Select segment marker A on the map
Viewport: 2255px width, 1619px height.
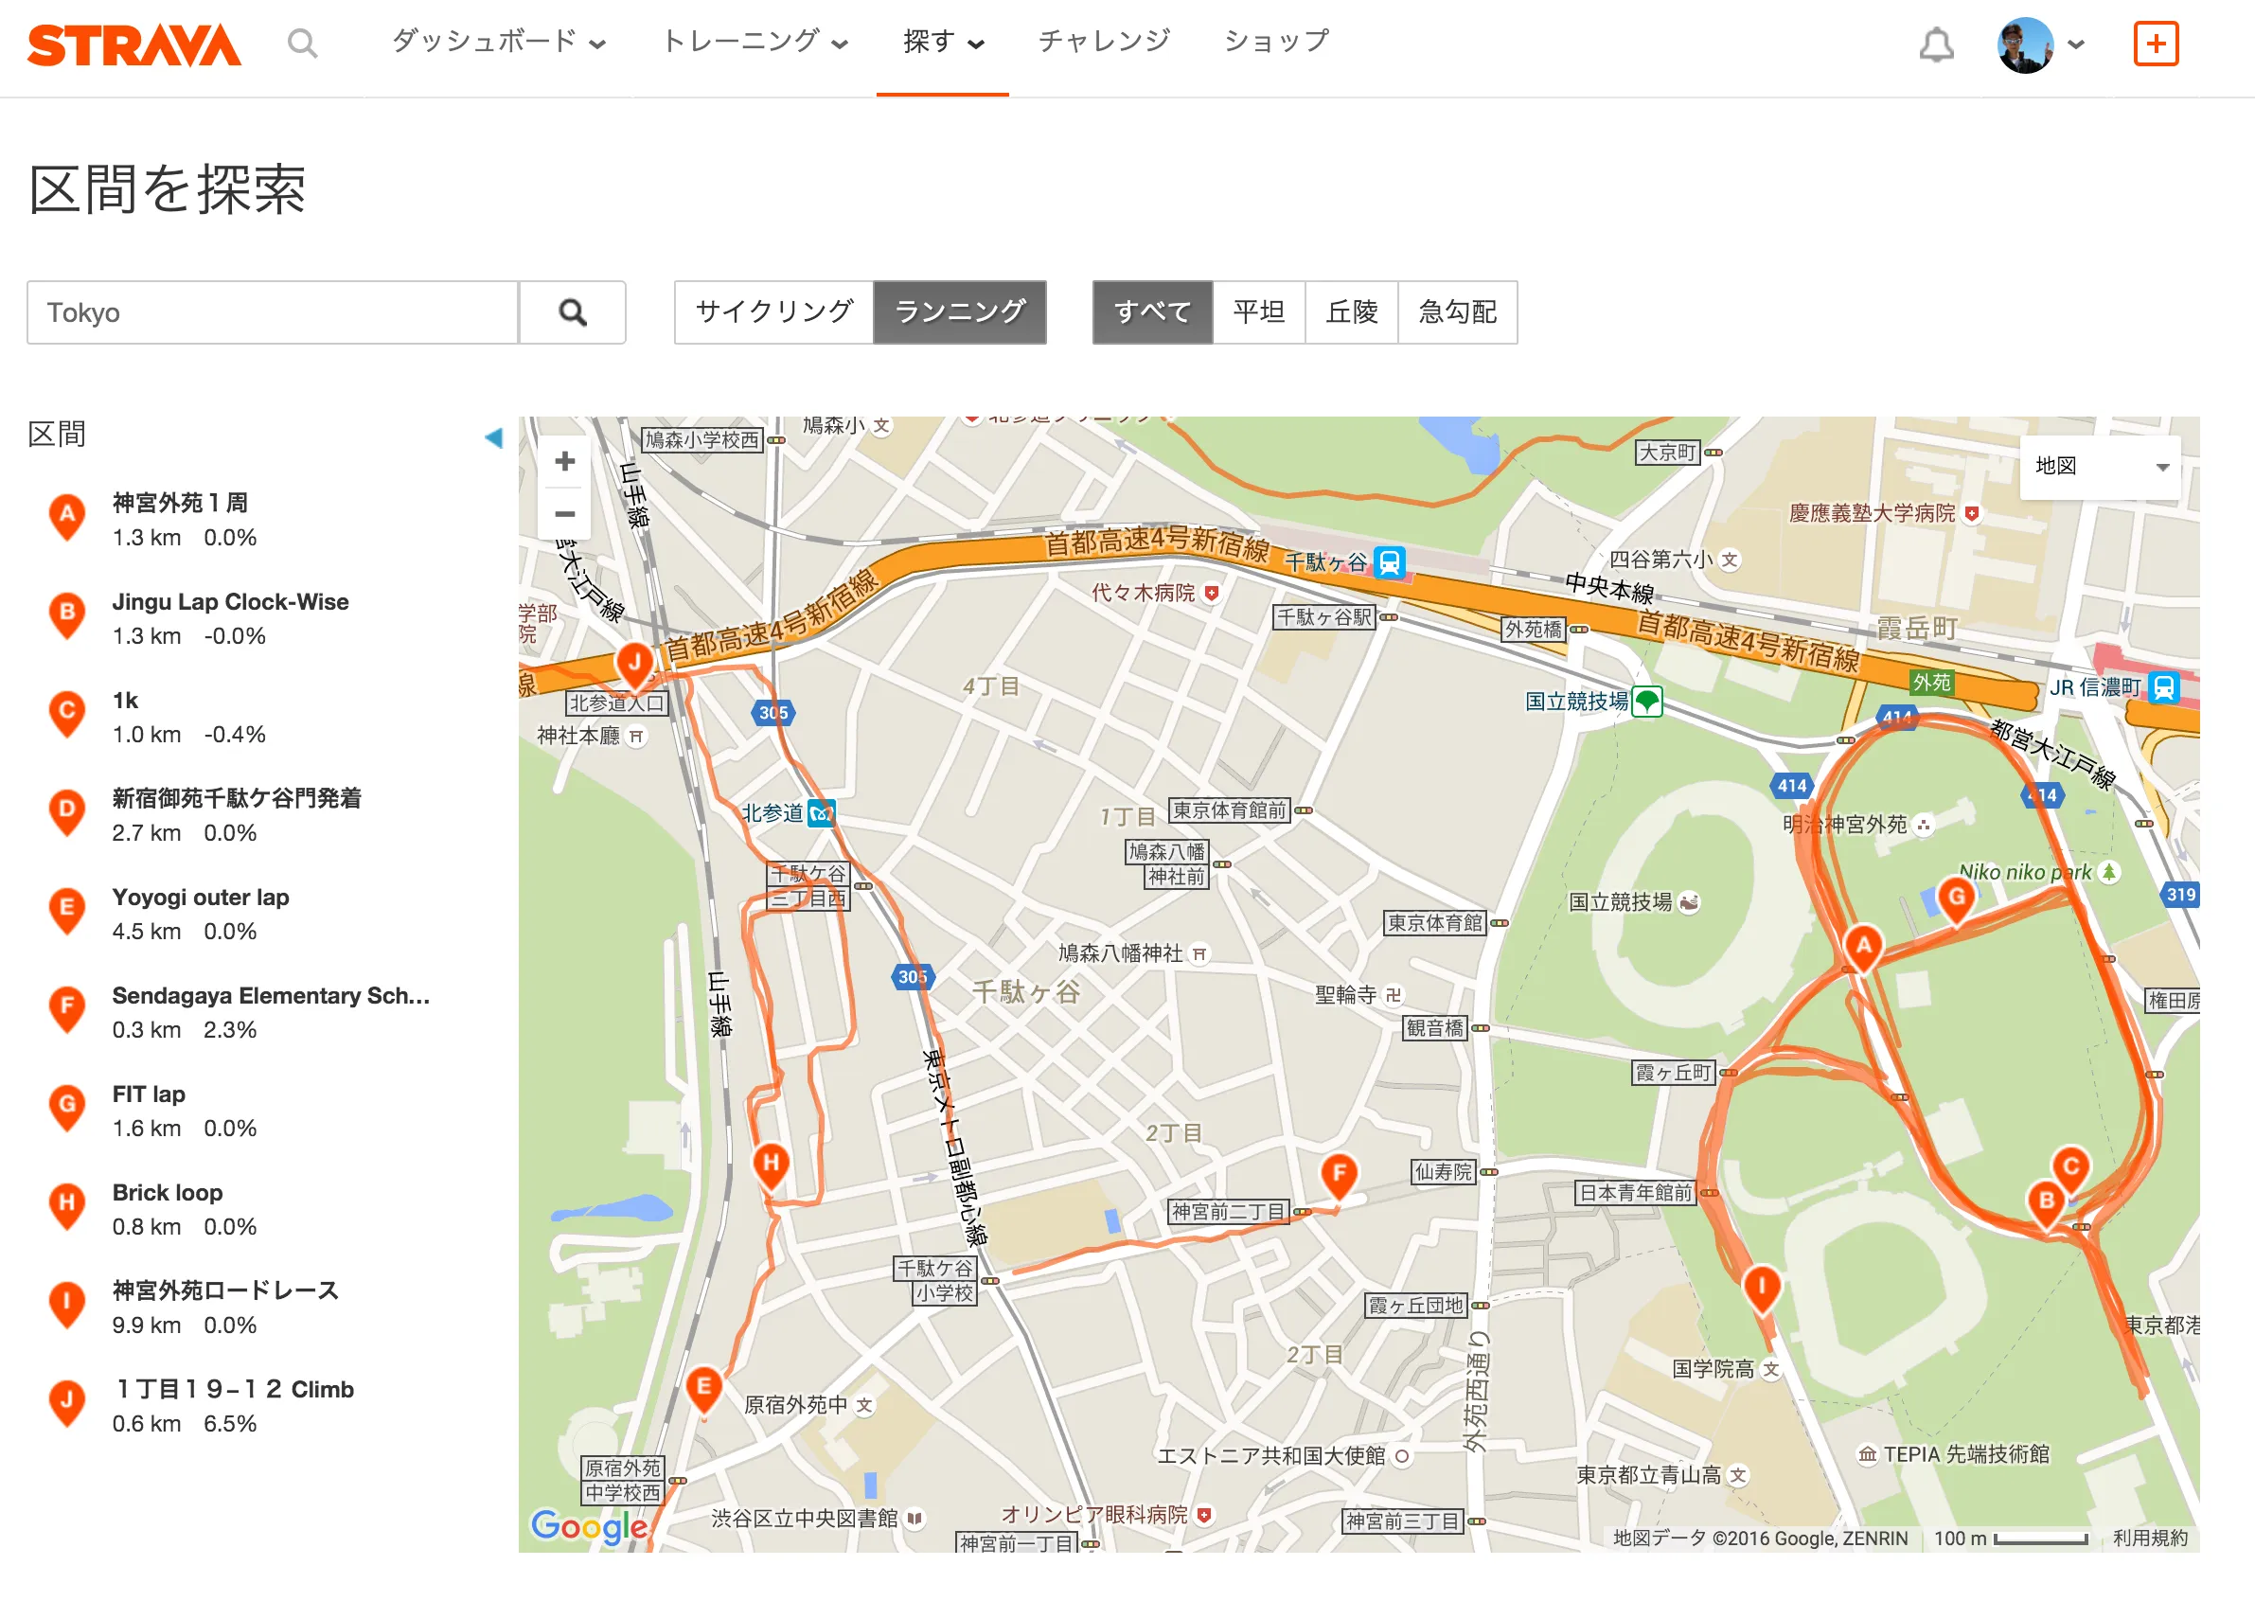coord(1862,945)
